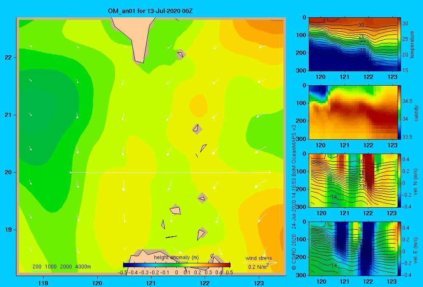Image resolution: width=423 pixels, height=287 pixels.
Task: Click latitude label "21" on the main map axis
Action: click(x=8, y=115)
